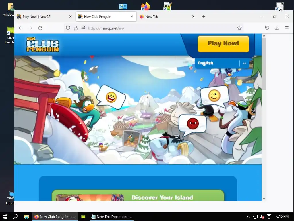Viewport: 294px width, 221px height.
Task: Open the Firefox shortcut on the desktop
Action: coord(145,6)
